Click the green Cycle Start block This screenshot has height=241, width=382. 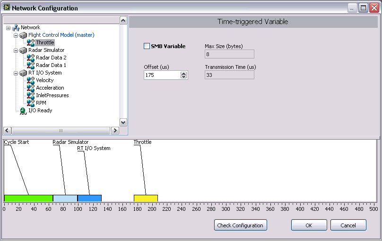28,199
